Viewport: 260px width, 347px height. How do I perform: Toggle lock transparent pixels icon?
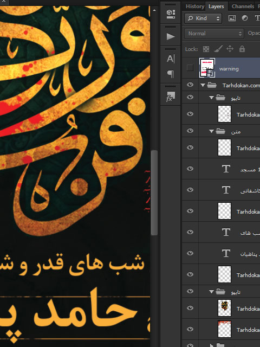[x=206, y=49]
